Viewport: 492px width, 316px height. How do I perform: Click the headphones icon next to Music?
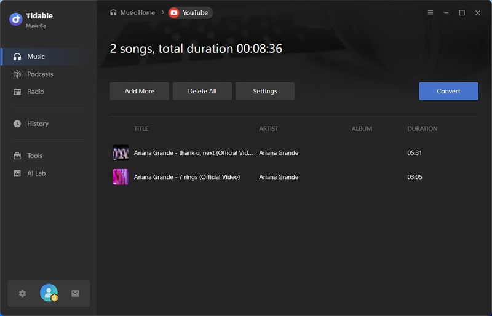(17, 57)
